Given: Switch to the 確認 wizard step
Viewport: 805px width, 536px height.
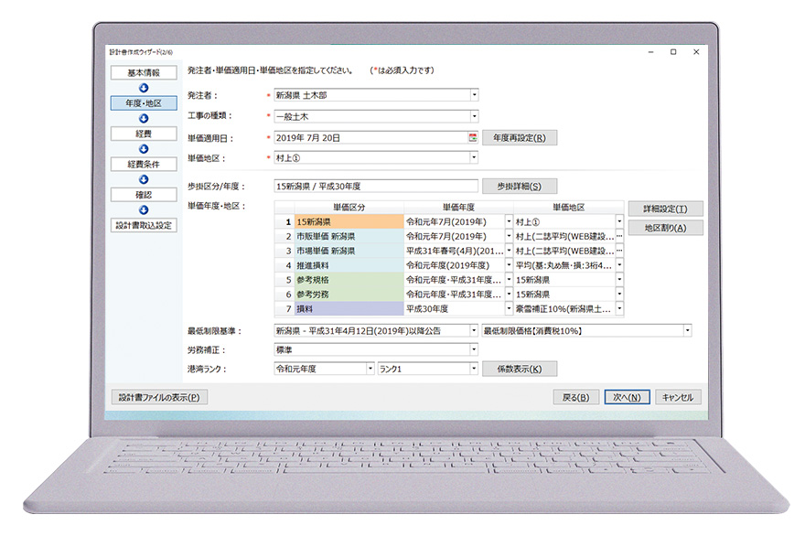Looking at the screenshot, I should click(x=144, y=195).
